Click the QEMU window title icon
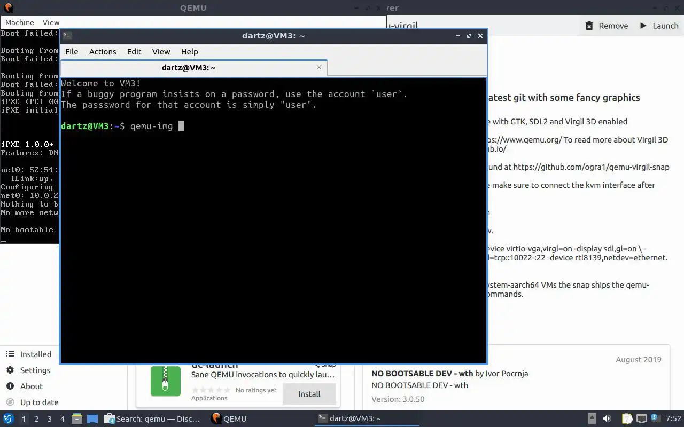The width and height of the screenshot is (684, 427). pyautogui.click(x=7, y=7)
